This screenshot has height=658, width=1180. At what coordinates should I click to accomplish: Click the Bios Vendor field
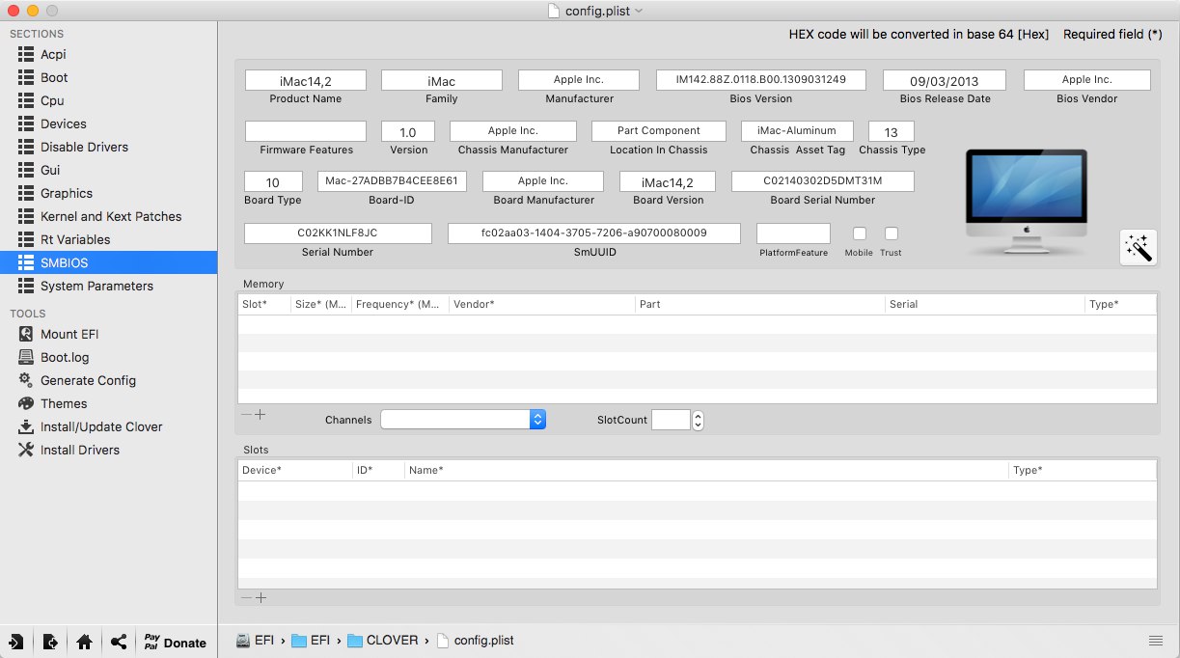[x=1087, y=80]
